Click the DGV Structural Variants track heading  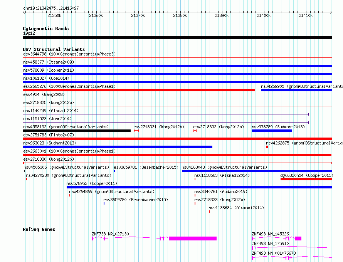point(54,49)
